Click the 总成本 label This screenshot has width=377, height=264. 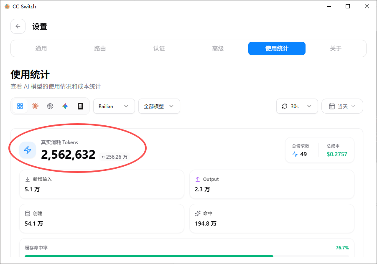pyautogui.click(x=333, y=146)
